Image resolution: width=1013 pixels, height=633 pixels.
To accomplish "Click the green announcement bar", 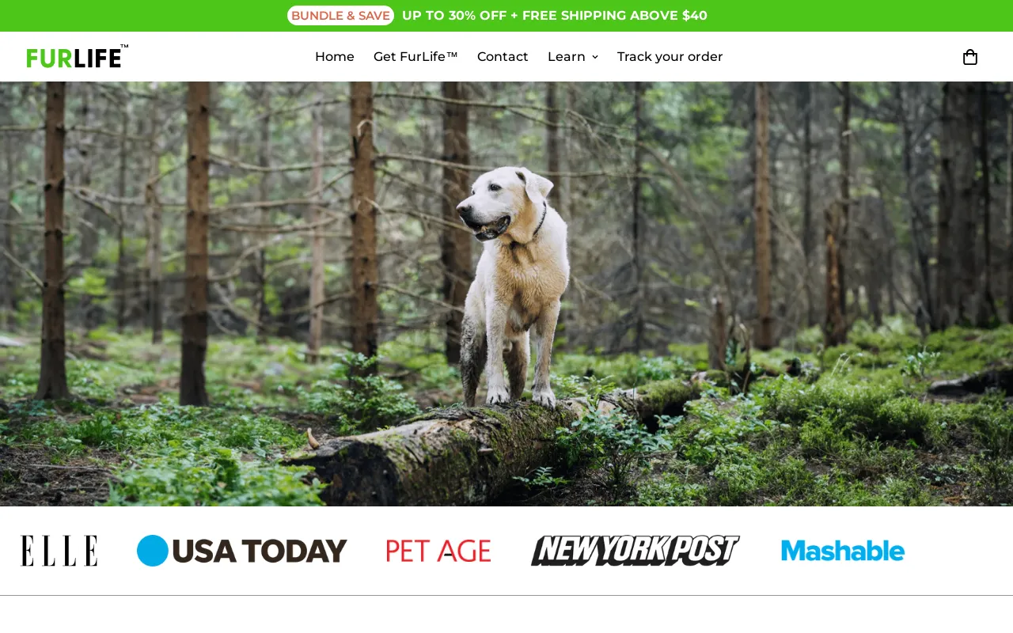I will pos(506,16).
